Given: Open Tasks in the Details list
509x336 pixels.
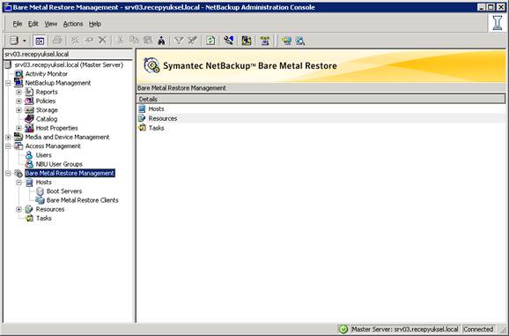Looking at the screenshot, I should tap(156, 128).
